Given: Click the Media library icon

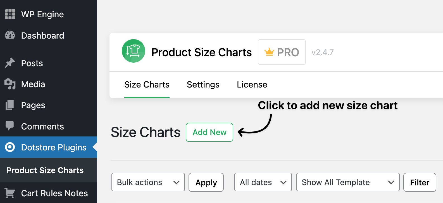Looking at the screenshot, I should pos(10,84).
